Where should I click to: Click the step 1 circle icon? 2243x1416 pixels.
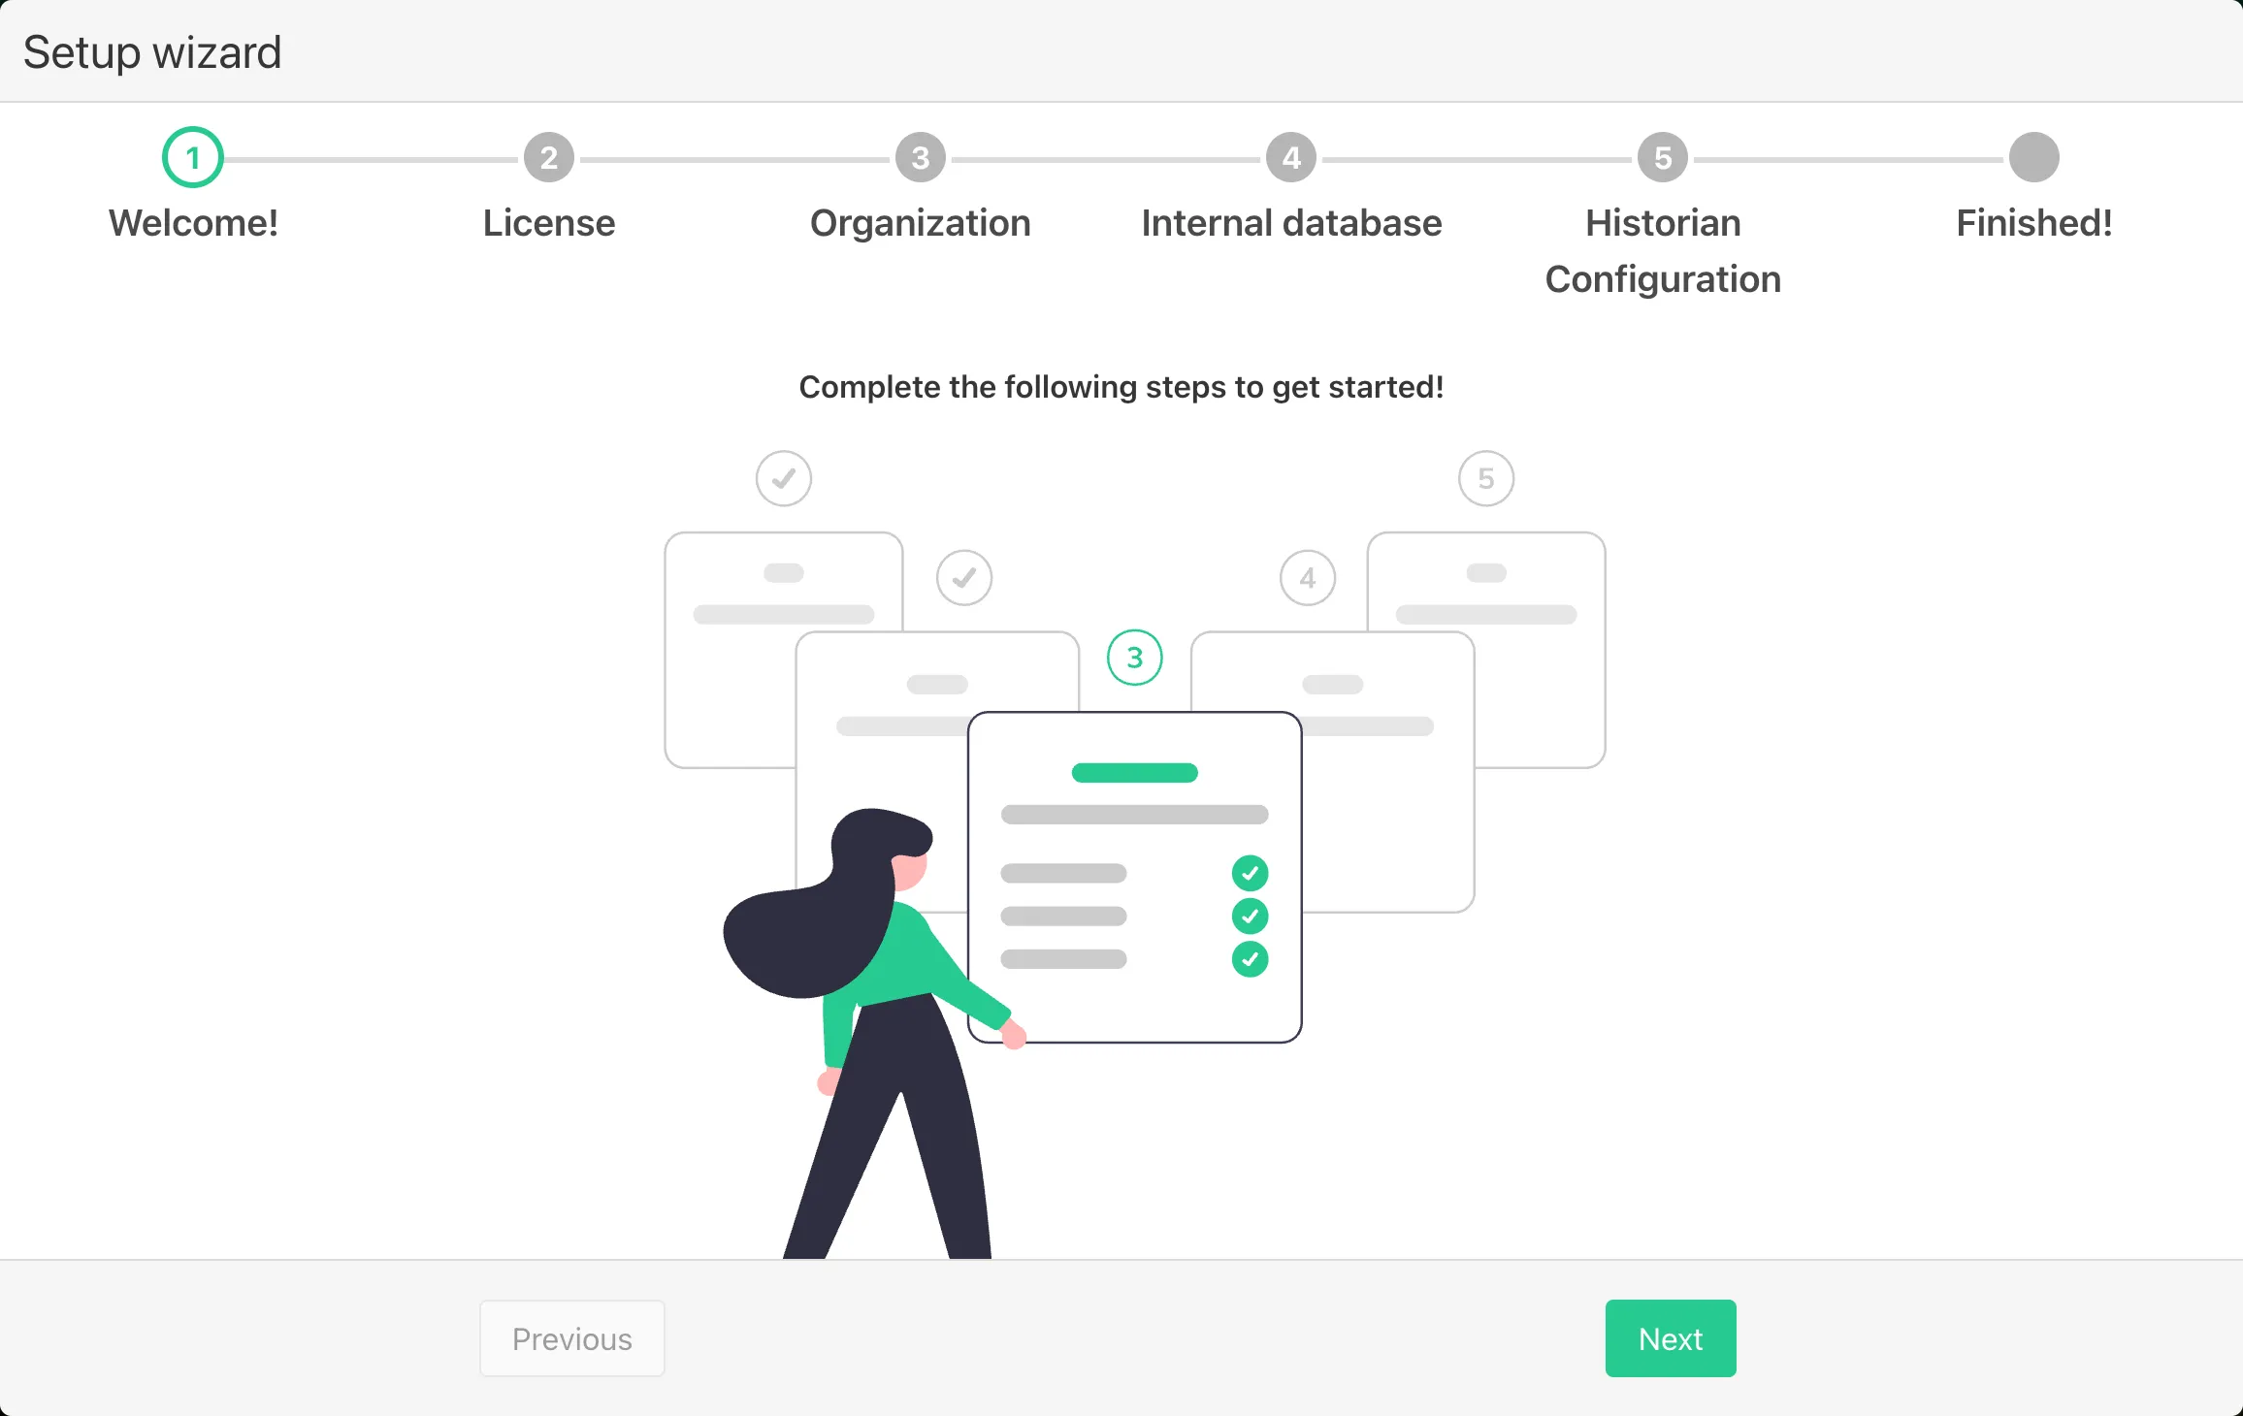click(x=193, y=157)
